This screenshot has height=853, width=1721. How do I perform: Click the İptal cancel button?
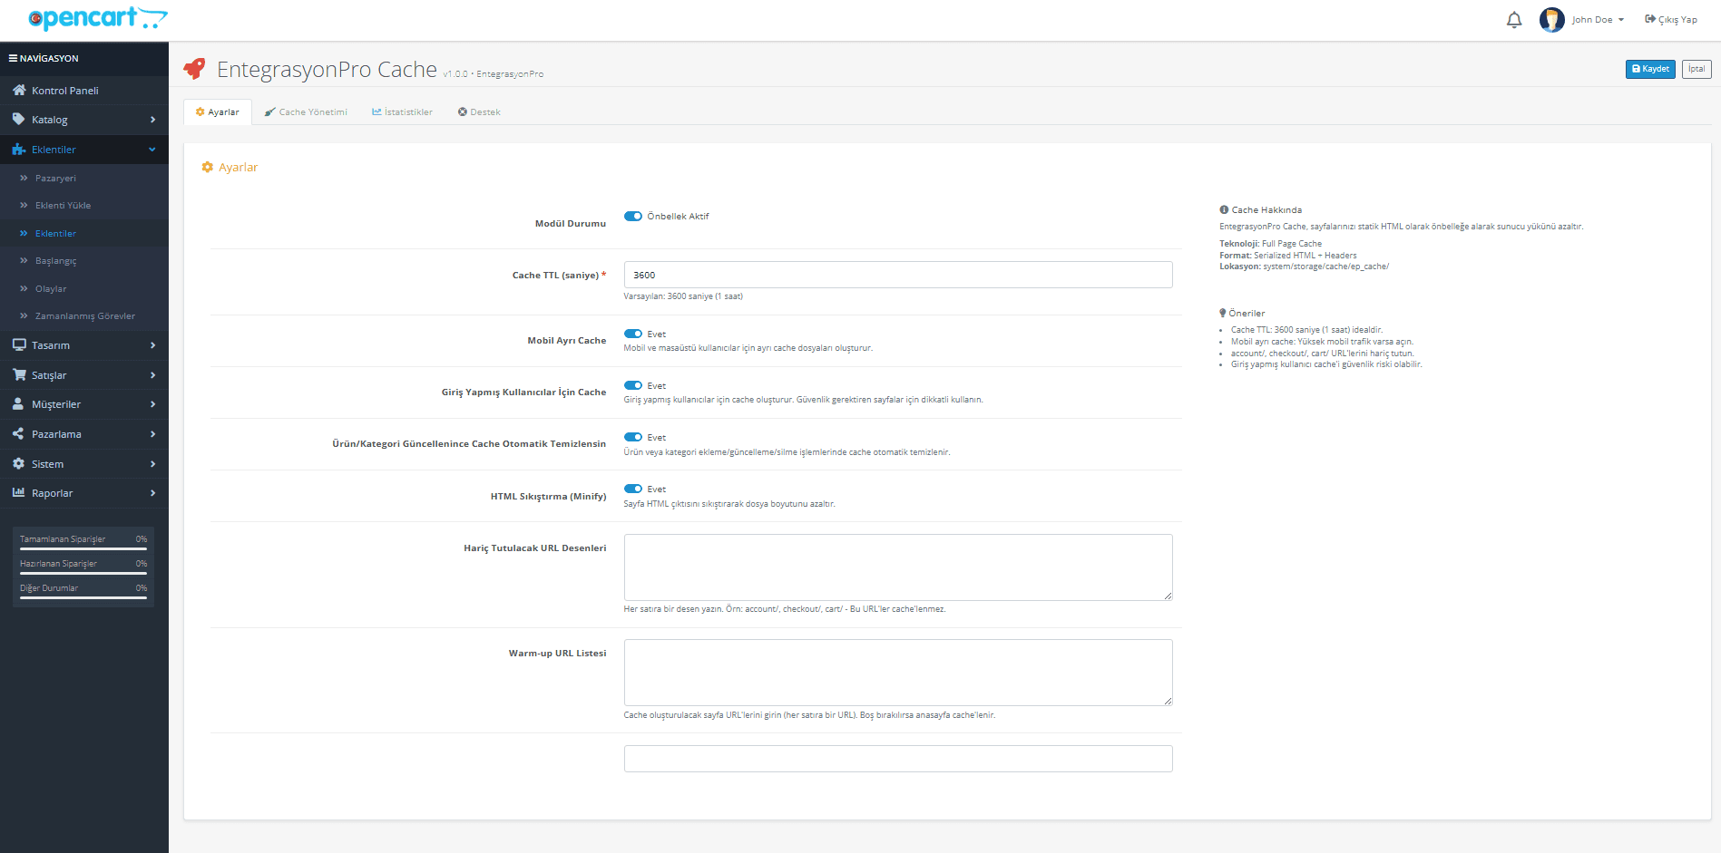coord(1697,69)
